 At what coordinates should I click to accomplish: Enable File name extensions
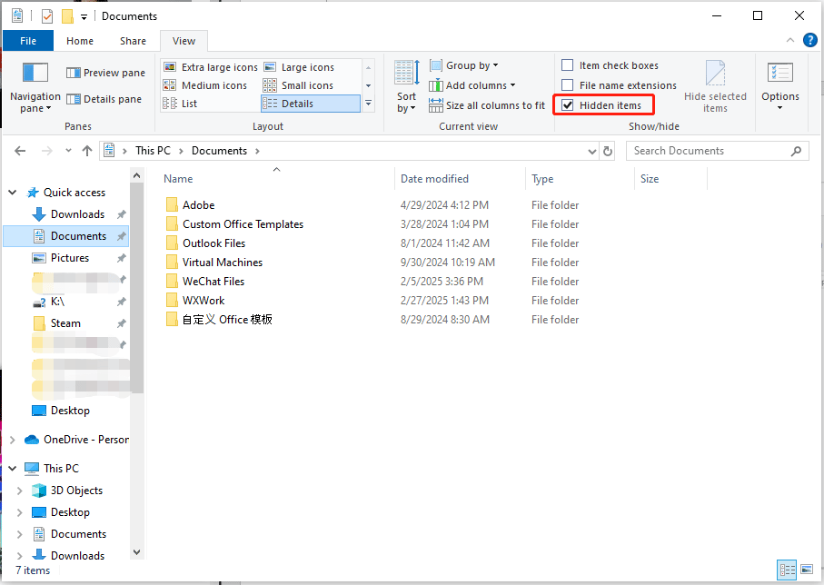click(568, 84)
